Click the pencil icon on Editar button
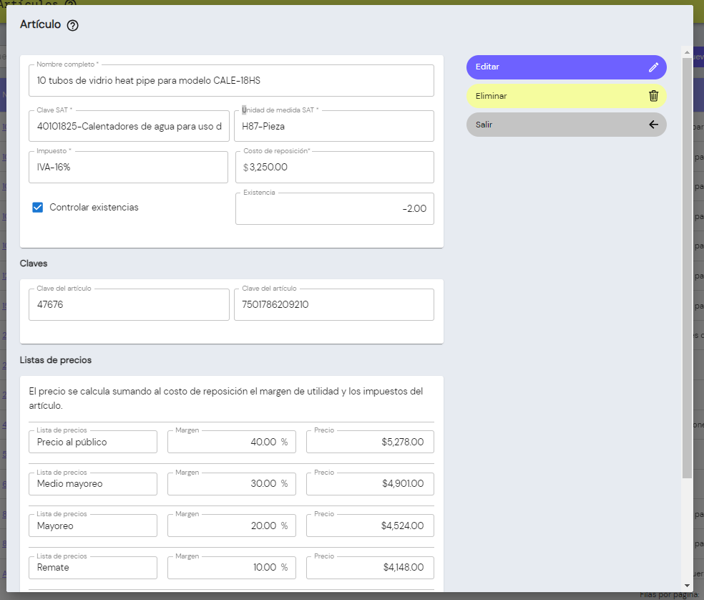704x600 pixels. coord(653,67)
